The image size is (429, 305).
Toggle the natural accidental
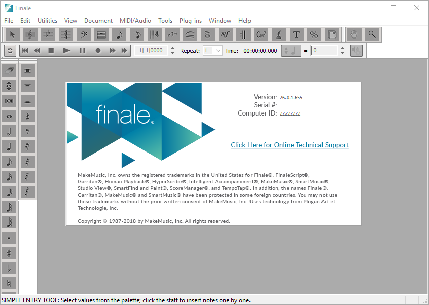[x=9, y=284]
